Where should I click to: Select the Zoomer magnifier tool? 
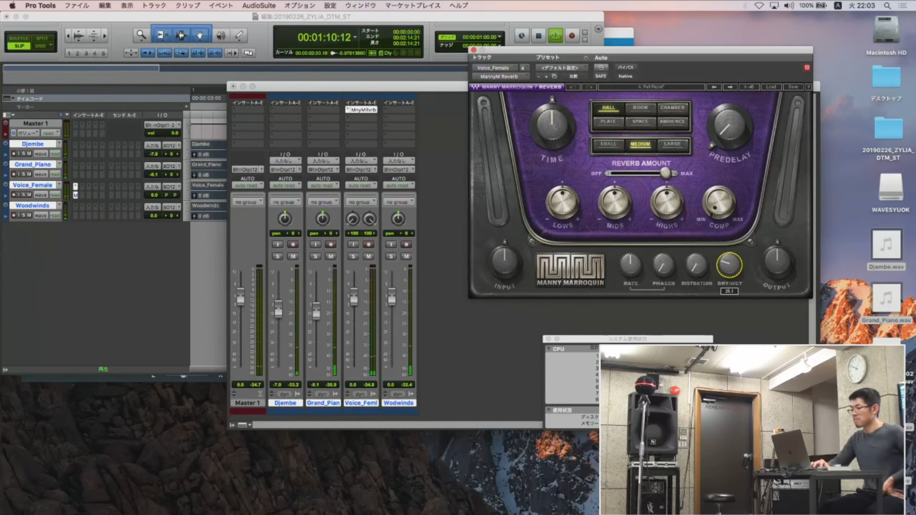pyautogui.click(x=141, y=35)
